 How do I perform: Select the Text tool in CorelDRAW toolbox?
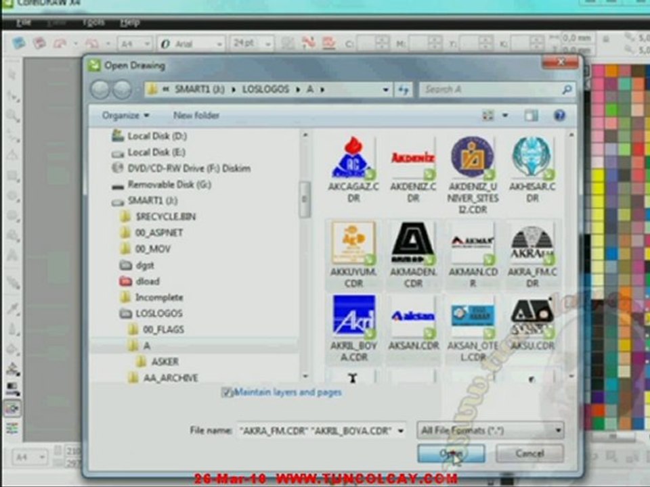pos(13,254)
